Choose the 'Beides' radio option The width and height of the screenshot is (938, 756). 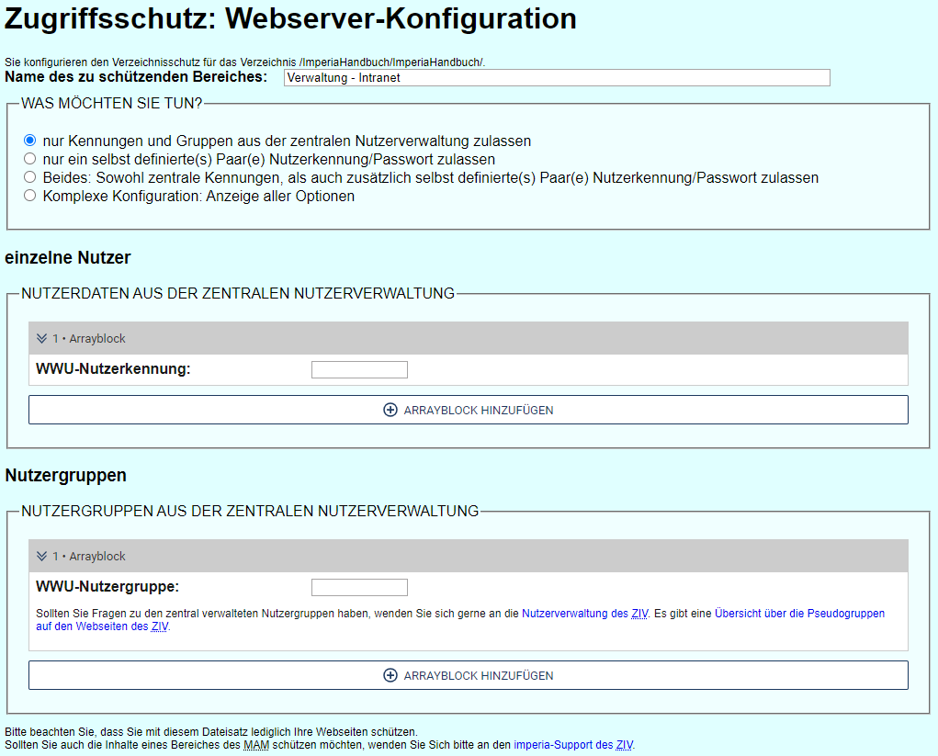30,177
